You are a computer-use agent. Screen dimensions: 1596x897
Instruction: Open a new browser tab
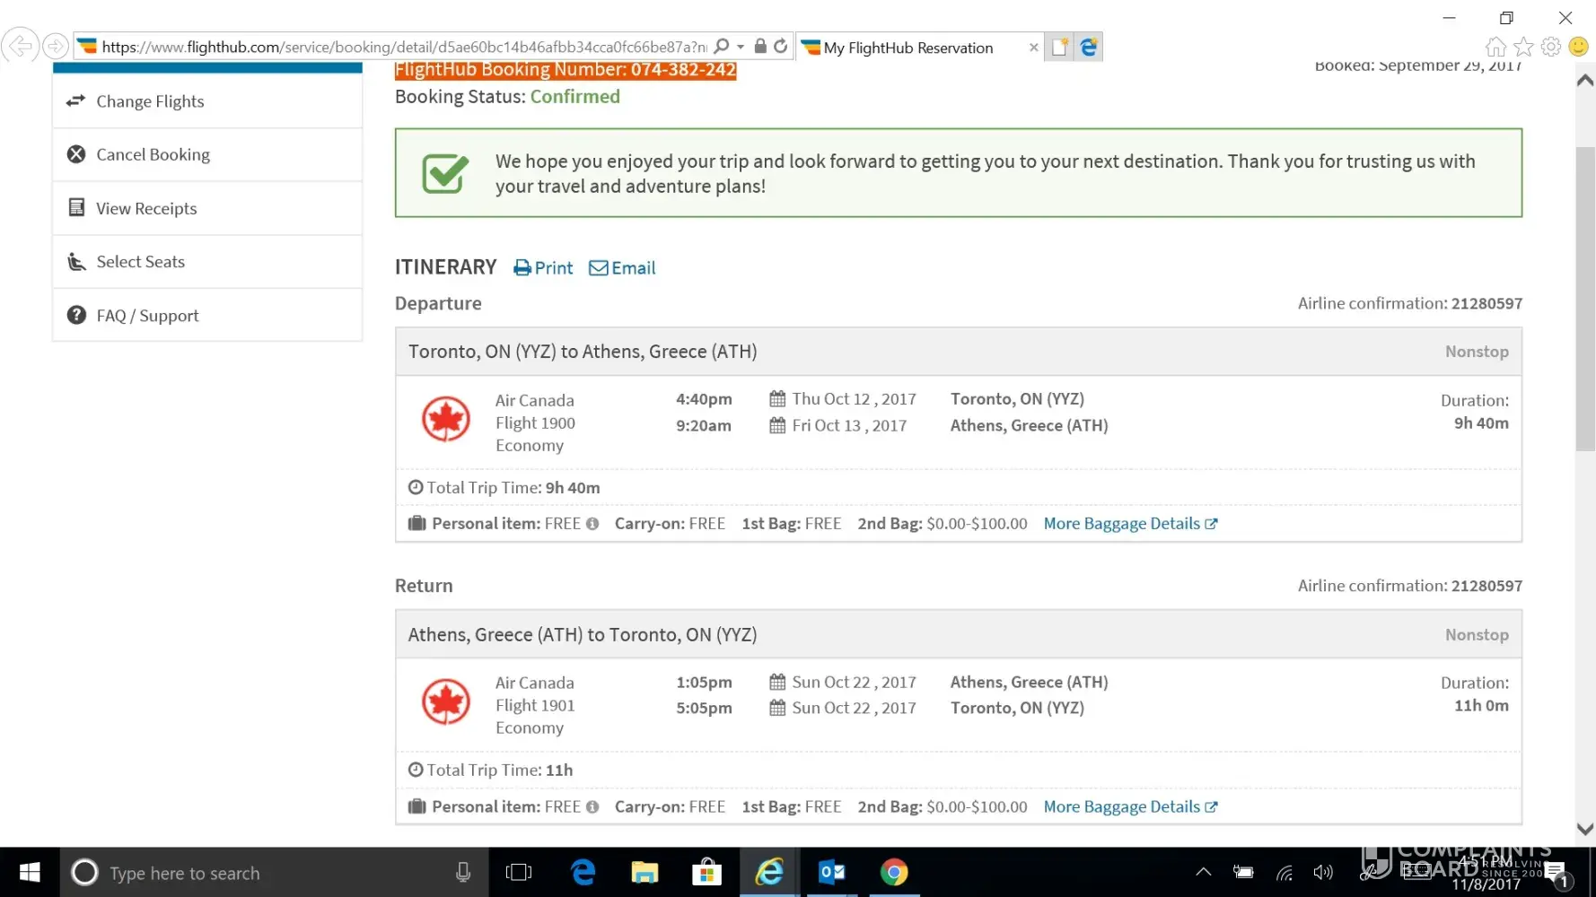1060,47
